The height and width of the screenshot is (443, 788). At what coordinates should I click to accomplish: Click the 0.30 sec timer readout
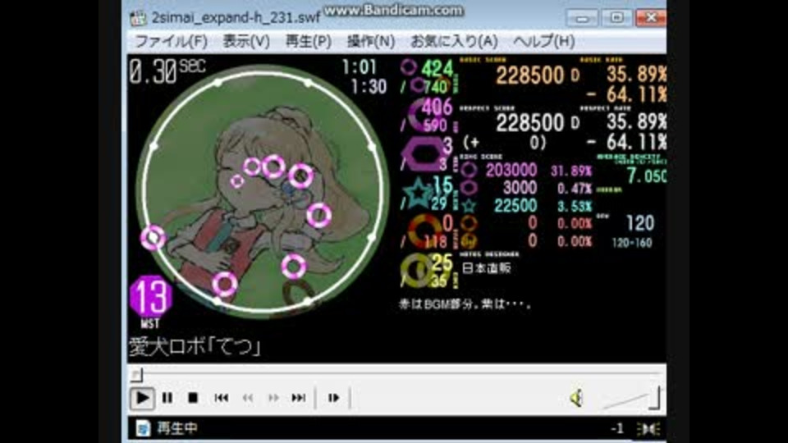167,71
